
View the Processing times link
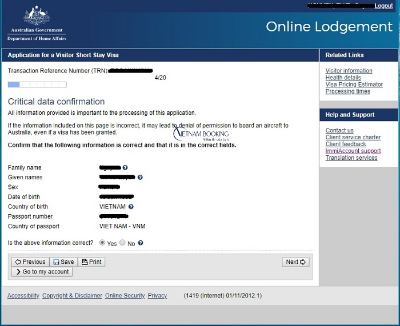(x=347, y=91)
